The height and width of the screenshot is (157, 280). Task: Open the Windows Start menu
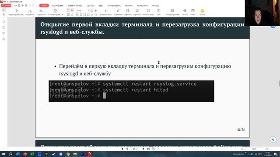coord(3,154)
